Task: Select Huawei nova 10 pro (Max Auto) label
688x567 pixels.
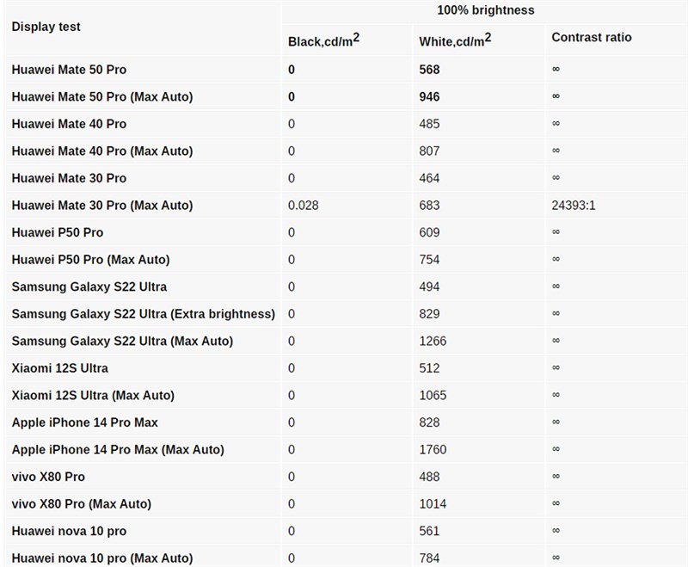Action: (102, 558)
